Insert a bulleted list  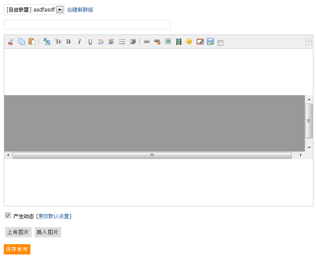(x=122, y=42)
